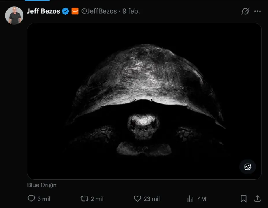Open the reply composer via the comment bubble icon
The image size is (268, 208).
point(31,199)
